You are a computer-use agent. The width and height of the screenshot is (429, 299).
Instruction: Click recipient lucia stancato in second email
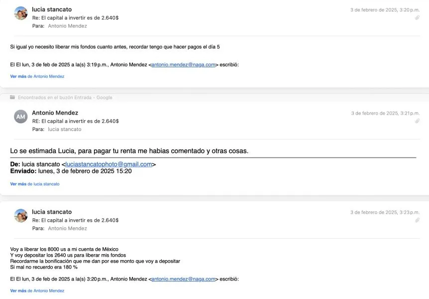click(65, 130)
